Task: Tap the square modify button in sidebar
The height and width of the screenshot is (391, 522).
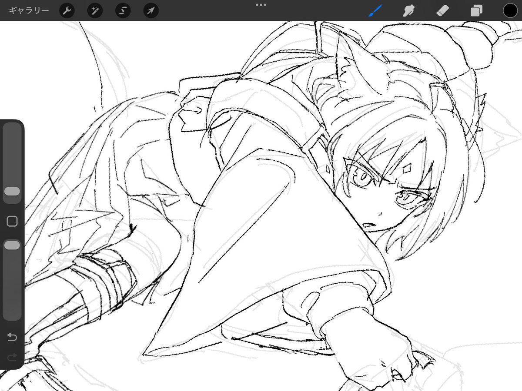Action: 12,222
